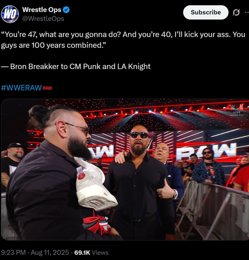The height and width of the screenshot is (260, 249).
Task: View the 69.1K Views analytics
Action: (x=91, y=252)
